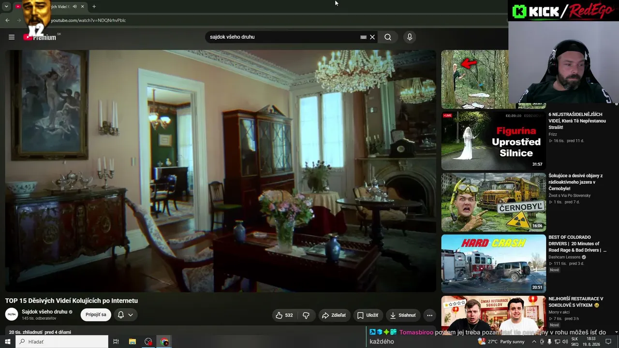Image resolution: width=619 pixels, height=348 pixels.
Task: Open Windows Task View
Action: [116, 342]
